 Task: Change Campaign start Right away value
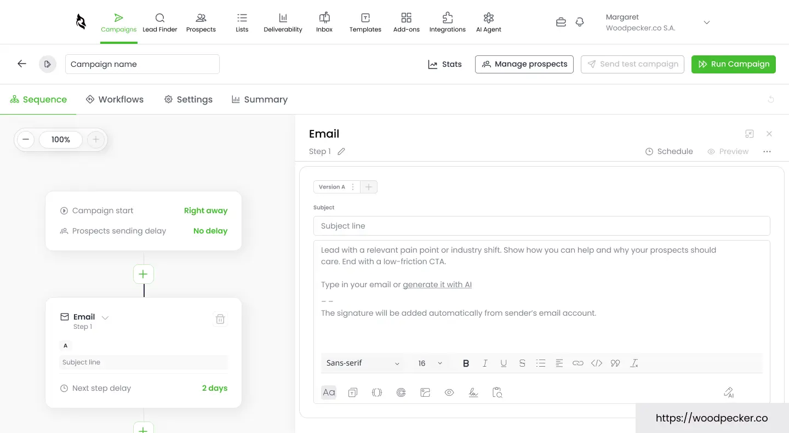(205, 210)
